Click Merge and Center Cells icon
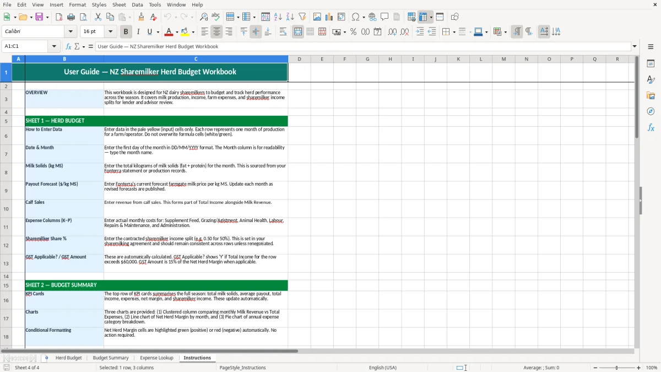 (x=298, y=32)
